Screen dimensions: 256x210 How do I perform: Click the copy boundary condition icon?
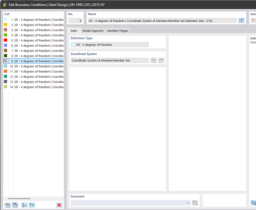pyautogui.click(x=15, y=205)
